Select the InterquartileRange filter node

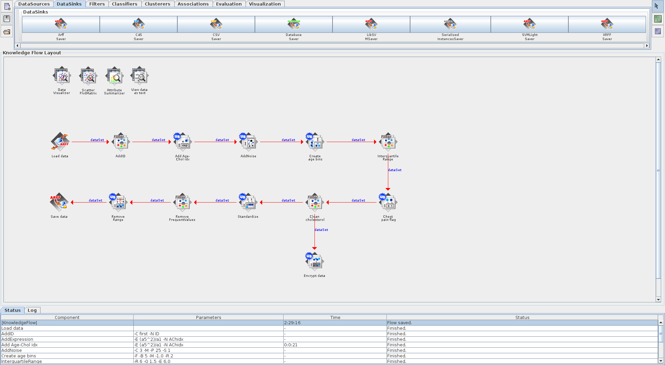pyautogui.click(x=388, y=142)
